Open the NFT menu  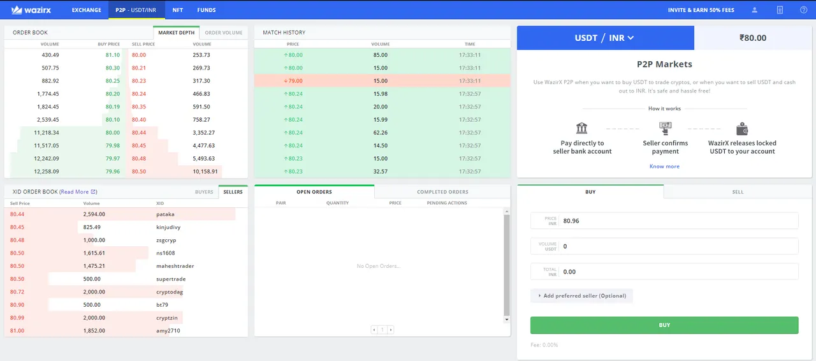coord(178,10)
